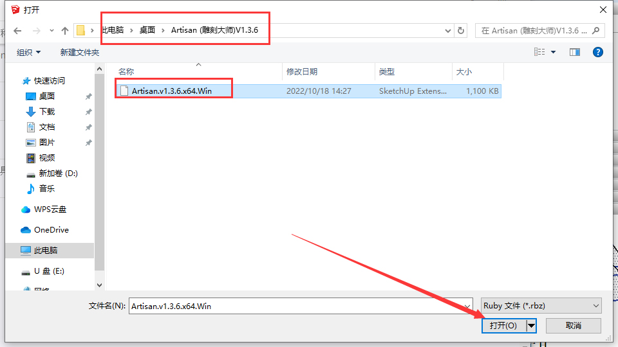Open 图片 in the navigation pane
The width and height of the screenshot is (618, 347).
pos(47,142)
